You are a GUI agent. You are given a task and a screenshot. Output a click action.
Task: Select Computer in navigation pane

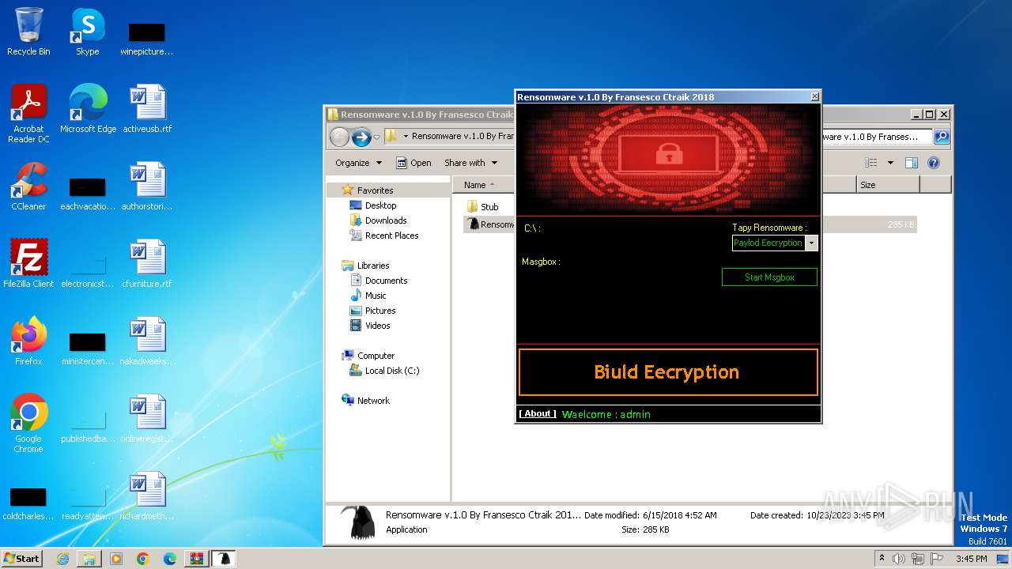(x=376, y=356)
